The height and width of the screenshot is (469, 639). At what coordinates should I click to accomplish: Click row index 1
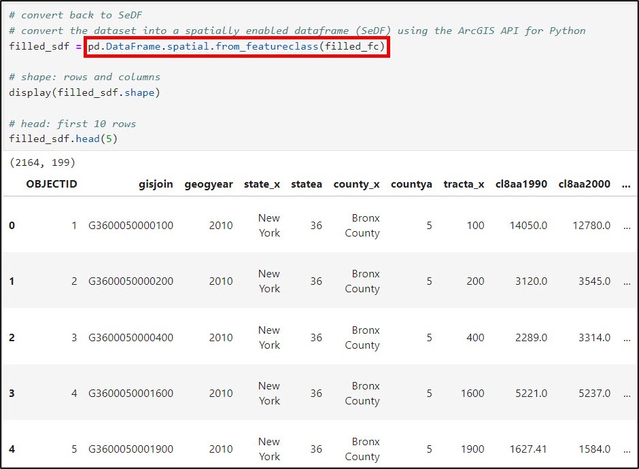[12, 281]
